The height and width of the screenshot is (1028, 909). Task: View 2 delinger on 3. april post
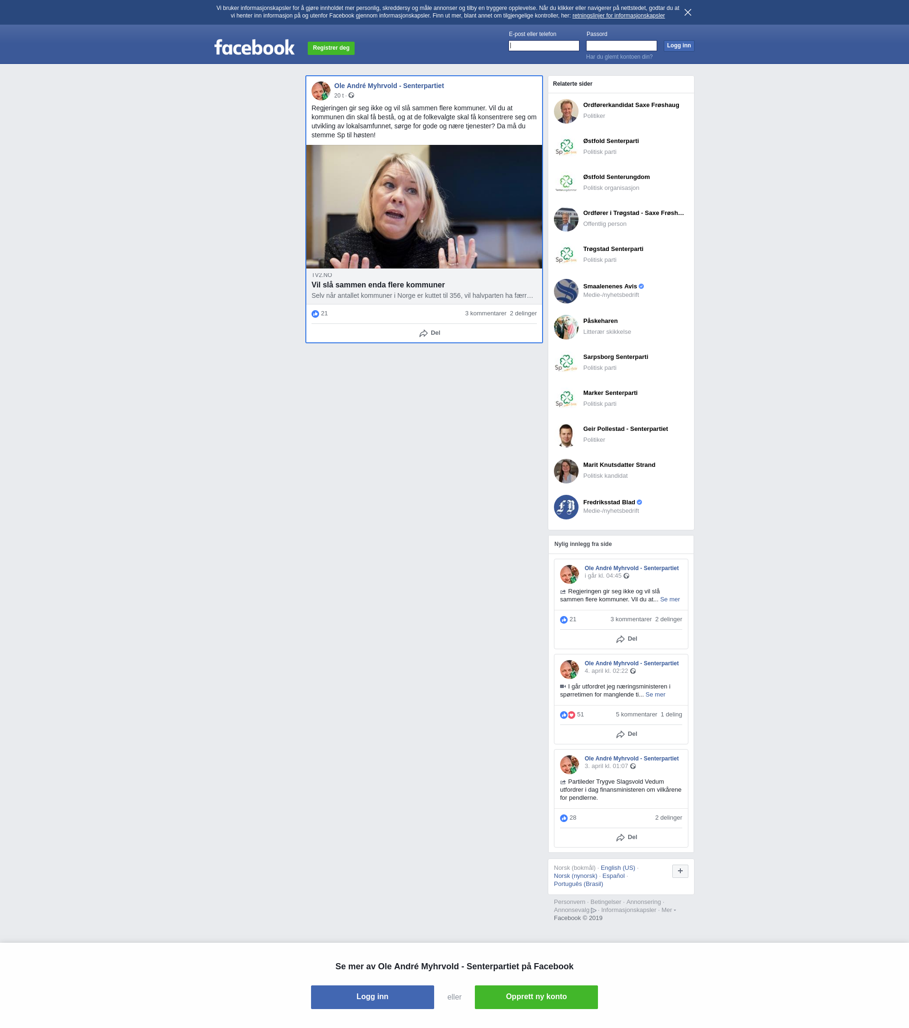(668, 818)
